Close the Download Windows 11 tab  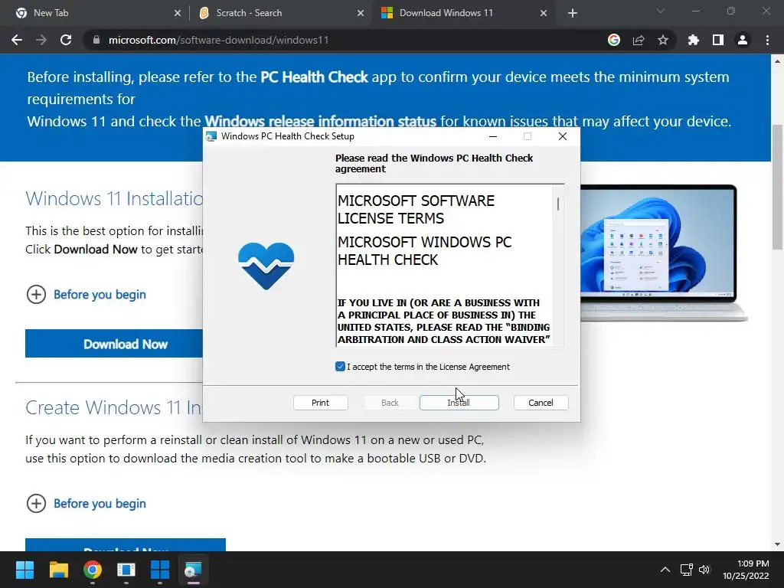click(x=544, y=14)
